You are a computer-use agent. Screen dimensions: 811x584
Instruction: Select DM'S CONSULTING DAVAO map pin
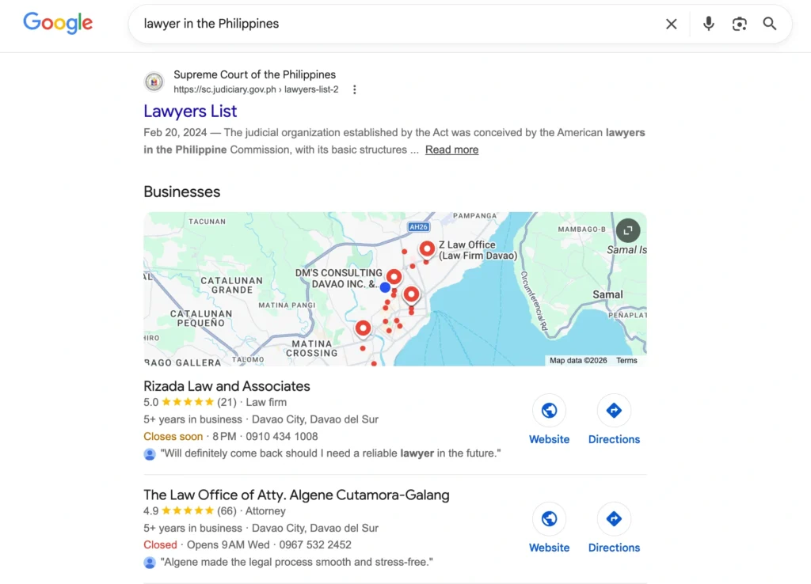[394, 277]
